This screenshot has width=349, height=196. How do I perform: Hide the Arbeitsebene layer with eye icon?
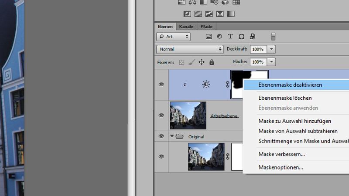click(x=161, y=115)
